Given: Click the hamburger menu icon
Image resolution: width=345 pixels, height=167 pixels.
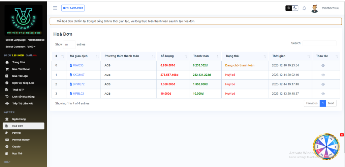Looking at the screenshot, I should click(55, 8).
